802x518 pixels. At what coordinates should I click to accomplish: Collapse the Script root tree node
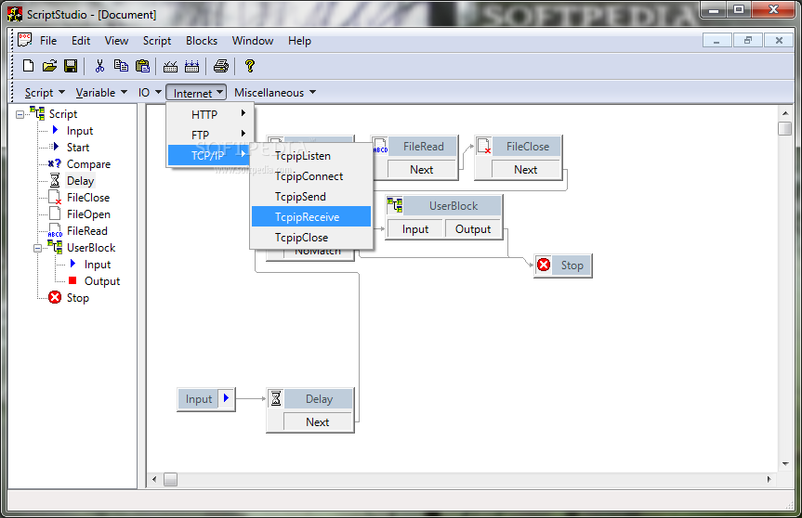tap(20, 114)
